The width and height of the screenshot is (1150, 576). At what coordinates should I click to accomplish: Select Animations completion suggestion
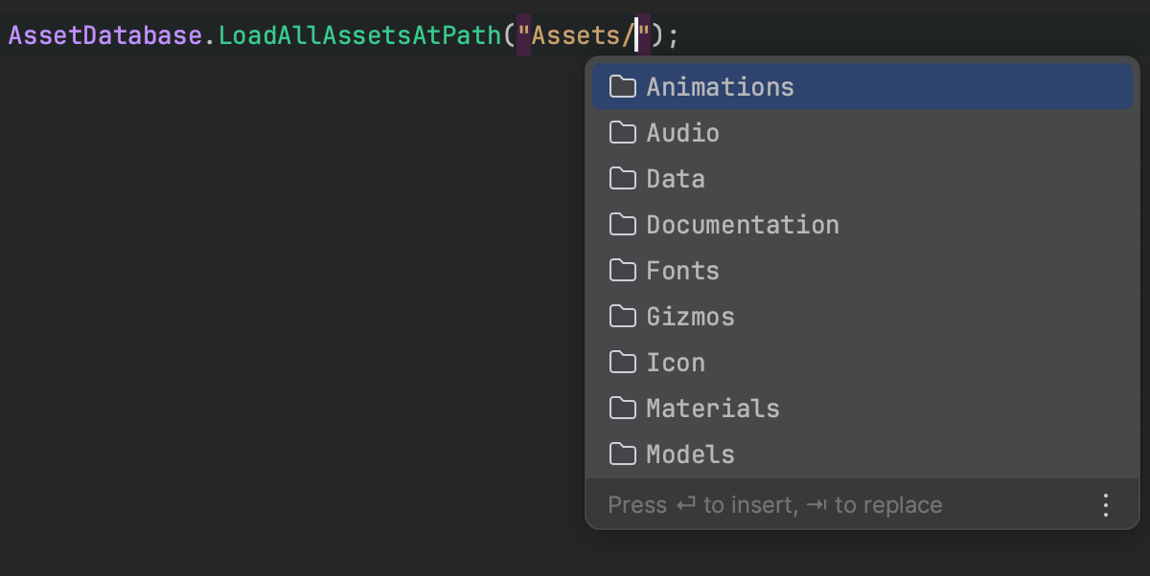(x=720, y=87)
